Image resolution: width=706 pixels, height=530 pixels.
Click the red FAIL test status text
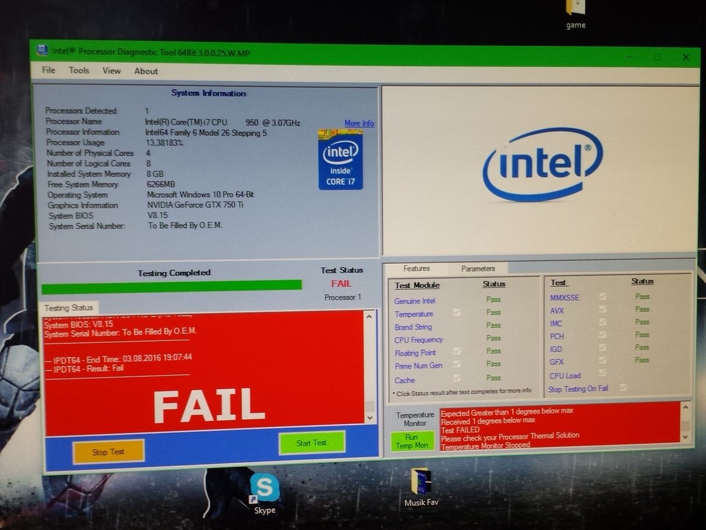(x=341, y=283)
